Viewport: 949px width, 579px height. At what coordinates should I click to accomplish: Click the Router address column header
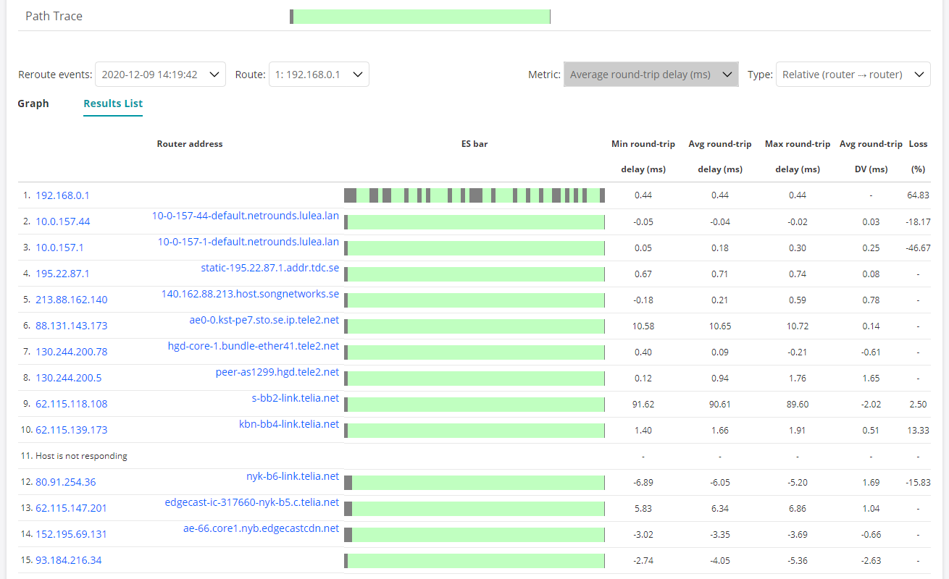click(x=190, y=144)
